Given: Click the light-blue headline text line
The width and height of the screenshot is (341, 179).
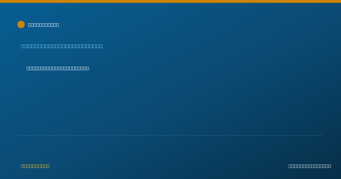Looking at the screenshot, I should pyautogui.click(x=62, y=46).
